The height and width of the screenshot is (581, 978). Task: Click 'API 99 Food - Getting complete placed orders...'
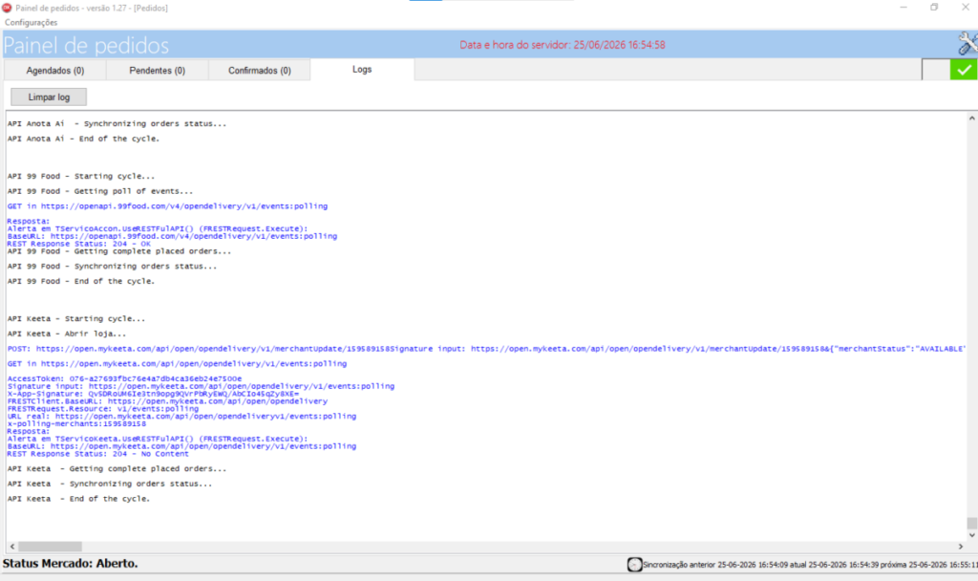pyautogui.click(x=119, y=251)
